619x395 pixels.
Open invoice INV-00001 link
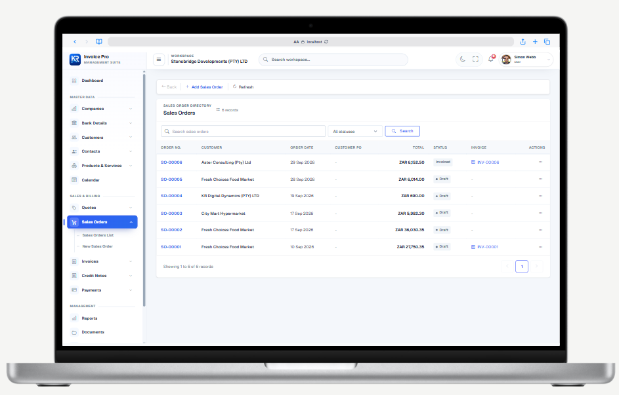(x=485, y=247)
